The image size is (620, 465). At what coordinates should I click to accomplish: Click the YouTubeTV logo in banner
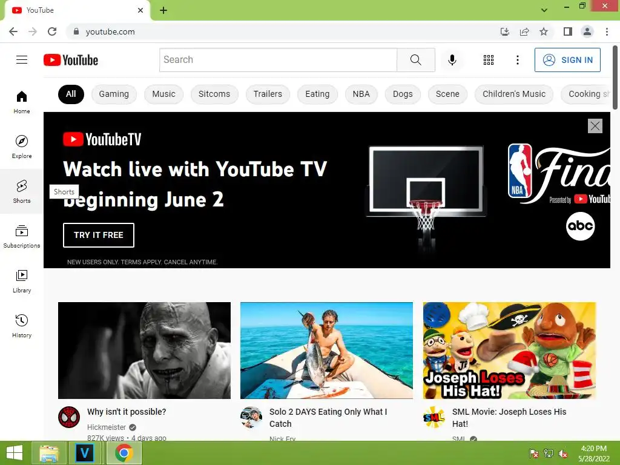(x=102, y=139)
